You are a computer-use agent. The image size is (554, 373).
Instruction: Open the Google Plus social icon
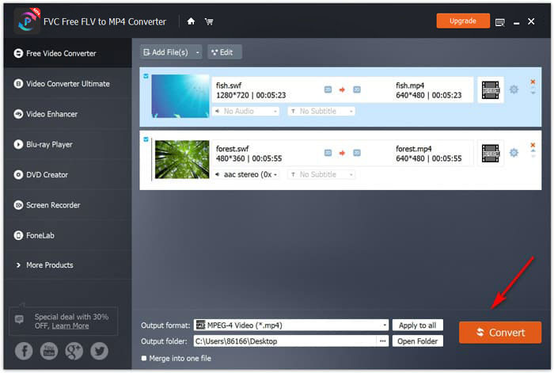pos(74,351)
